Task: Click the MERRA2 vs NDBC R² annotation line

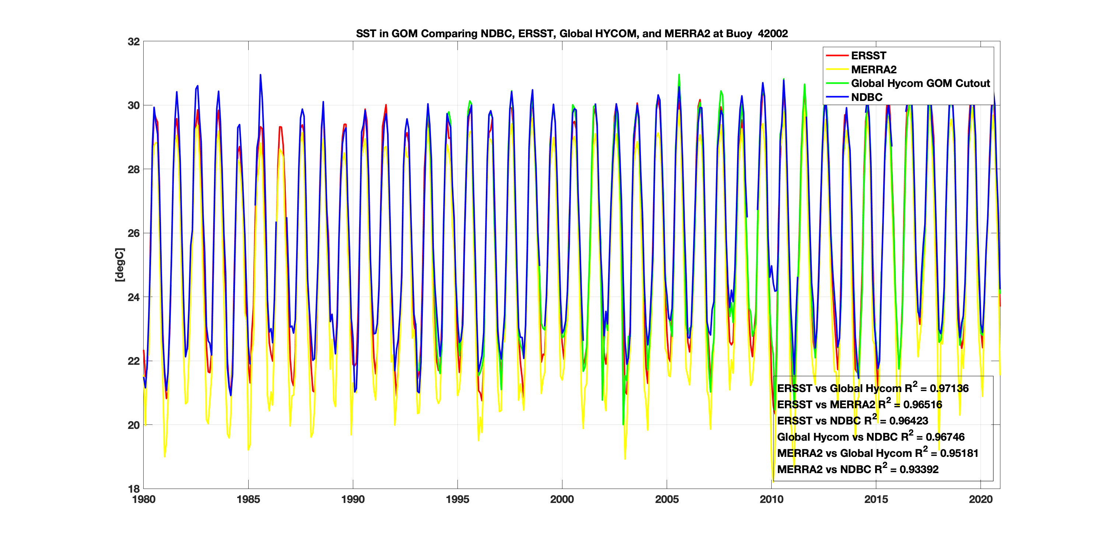Action: tap(857, 469)
